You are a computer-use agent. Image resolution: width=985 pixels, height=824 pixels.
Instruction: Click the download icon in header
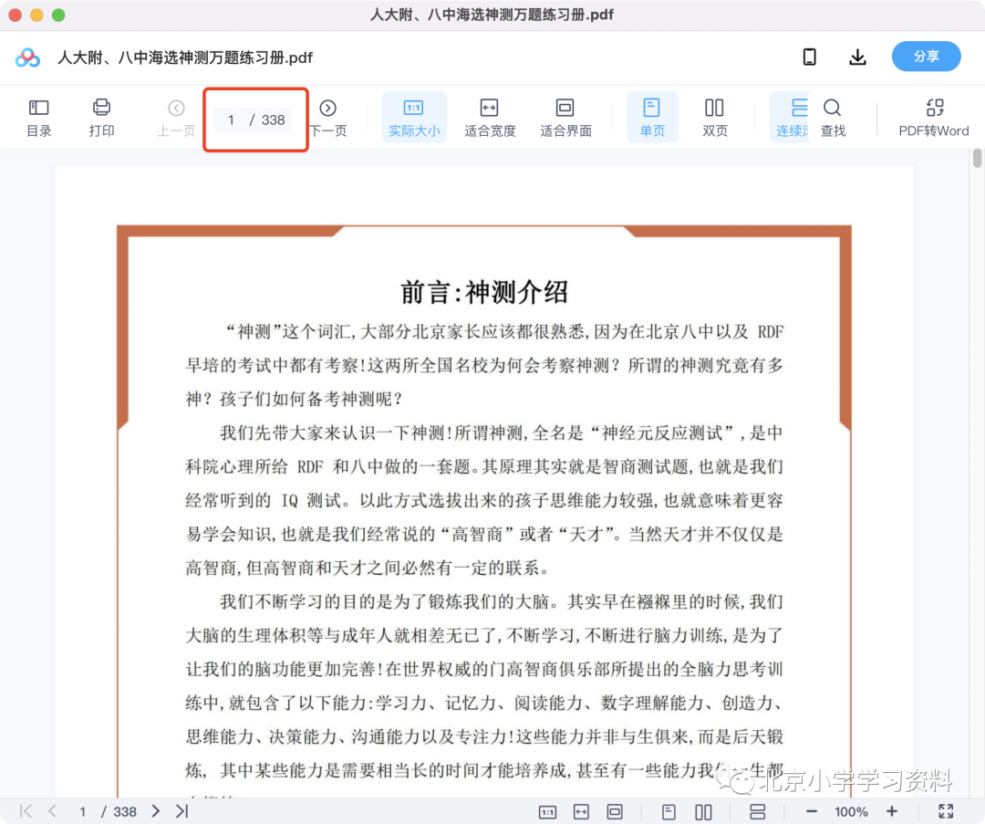point(857,57)
